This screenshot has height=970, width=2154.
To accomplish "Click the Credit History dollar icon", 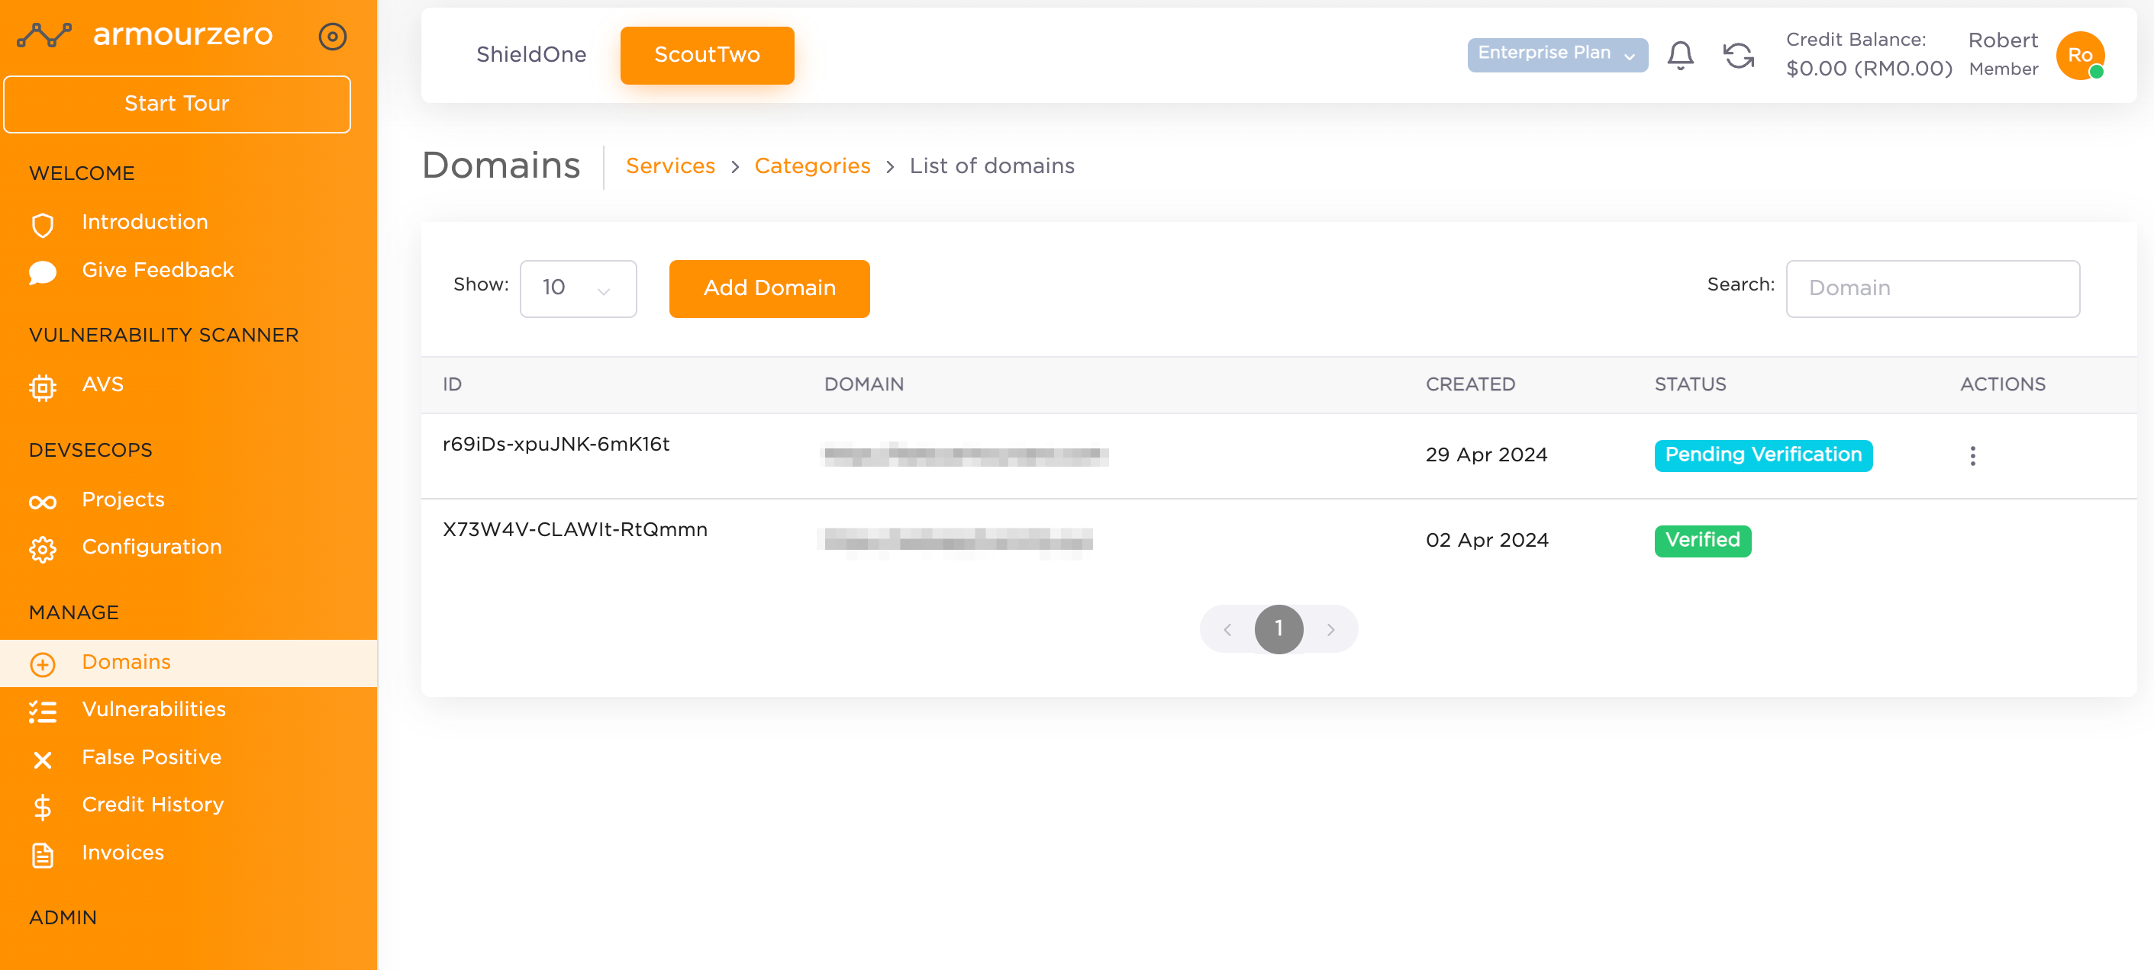I will pyautogui.click(x=43, y=806).
